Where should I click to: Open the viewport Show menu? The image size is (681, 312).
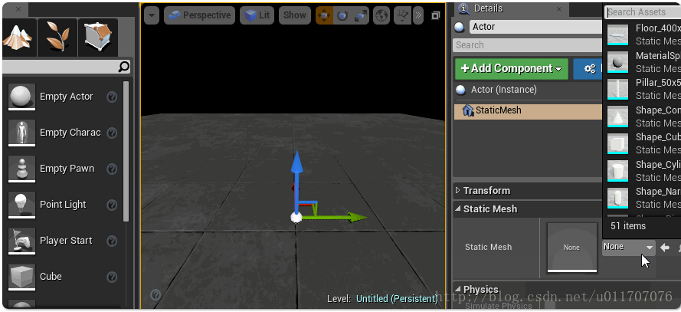[295, 15]
